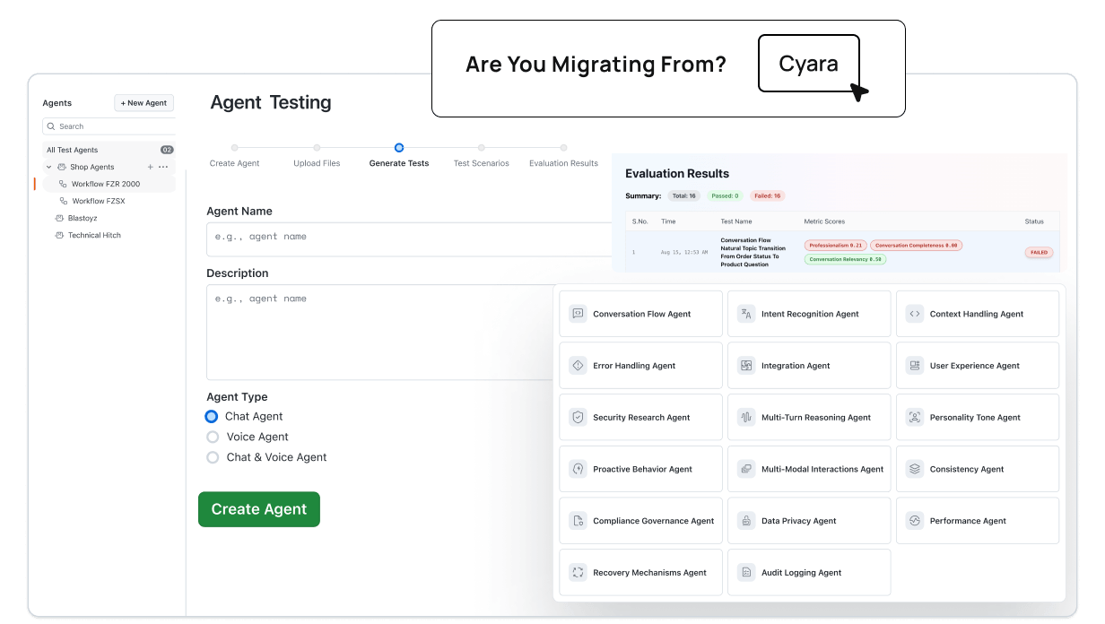This screenshot has height=624, width=1105.
Task: Click the Integration Agent icon
Action: point(746,366)
